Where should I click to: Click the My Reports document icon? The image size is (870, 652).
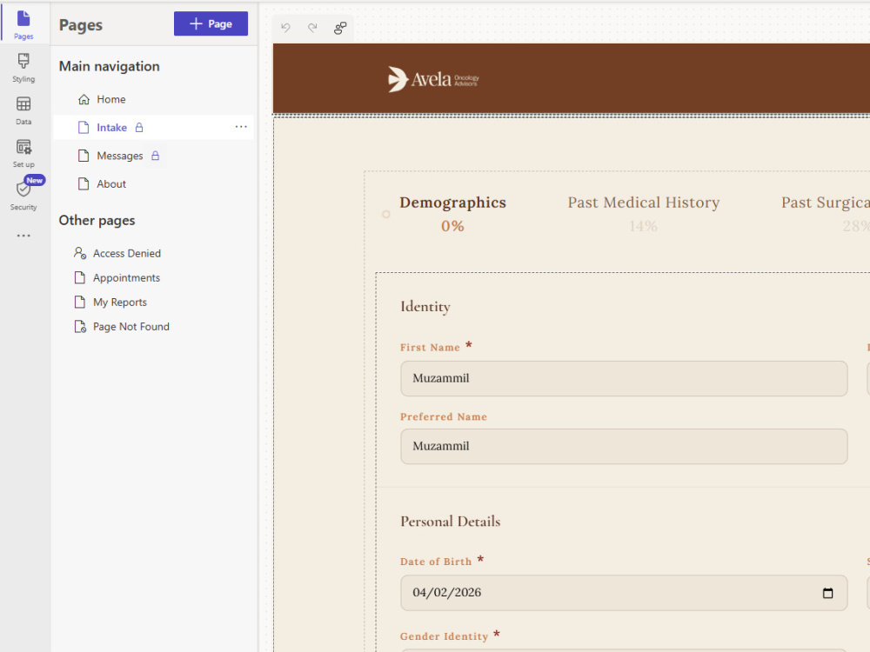80,303
